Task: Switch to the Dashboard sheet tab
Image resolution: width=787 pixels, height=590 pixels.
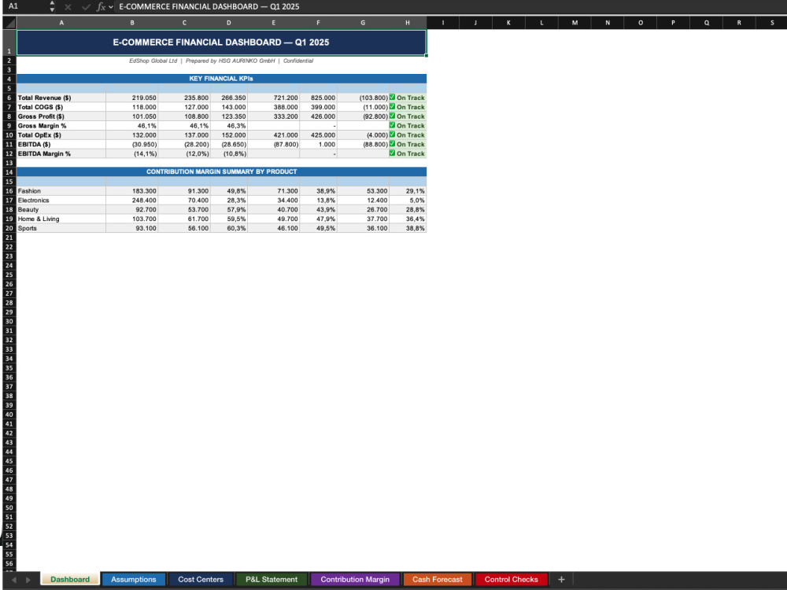Action: coord(70,580)
